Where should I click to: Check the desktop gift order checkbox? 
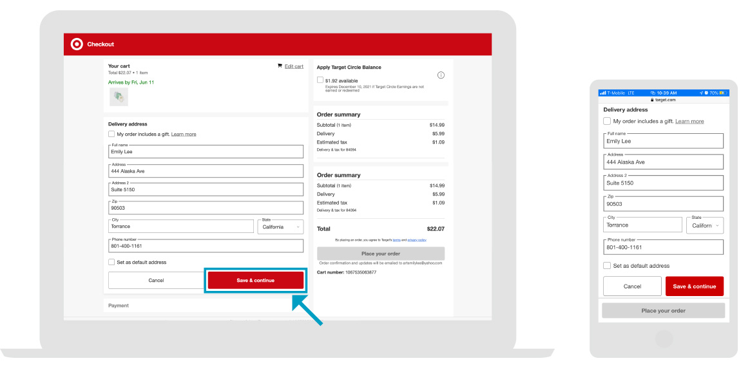(111, 134)
